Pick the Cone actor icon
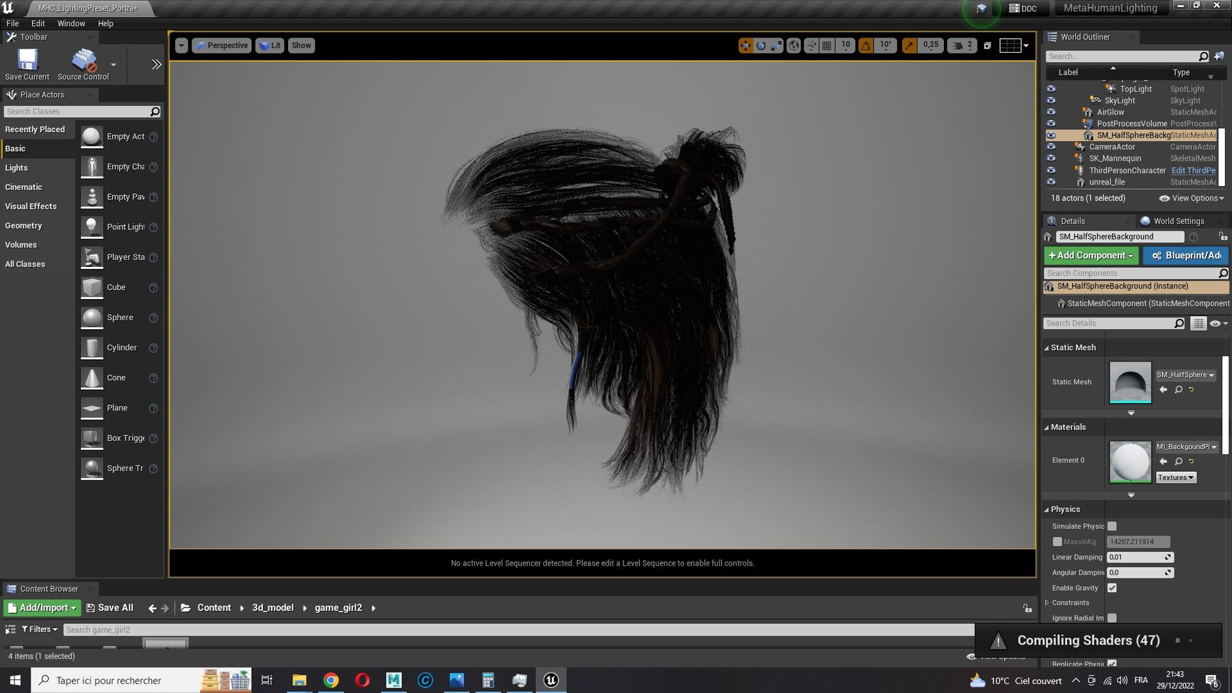Screen dimensions: 1232x693 pyautogui.click(x=92, y=378)
